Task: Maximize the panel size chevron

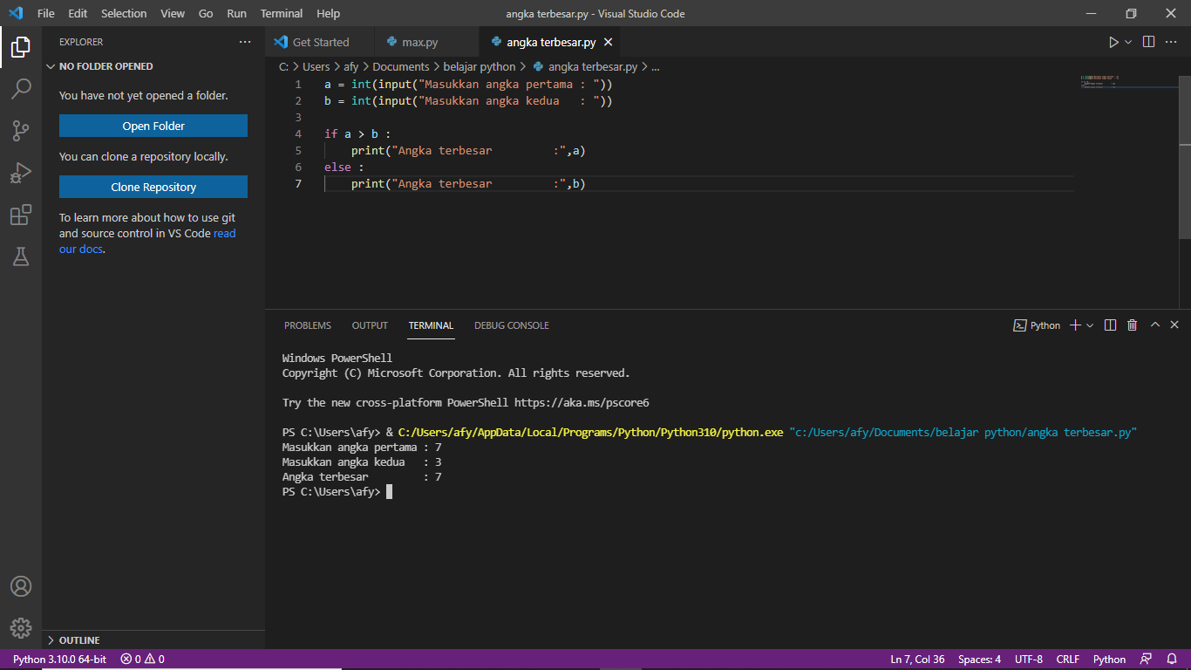Action: (x=1155, y=325)
